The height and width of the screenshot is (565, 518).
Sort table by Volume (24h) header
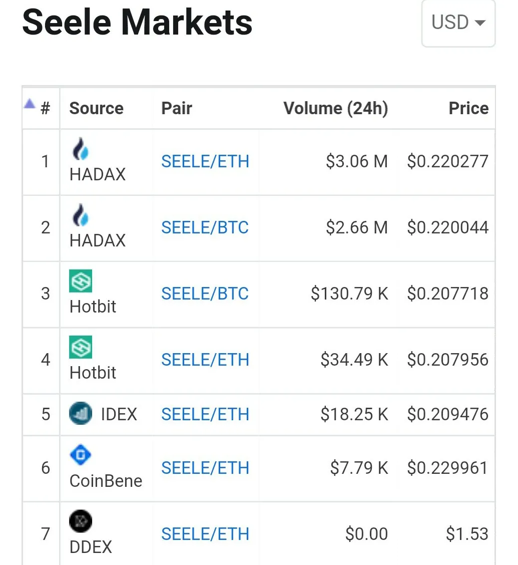click(x=335, y=108)
